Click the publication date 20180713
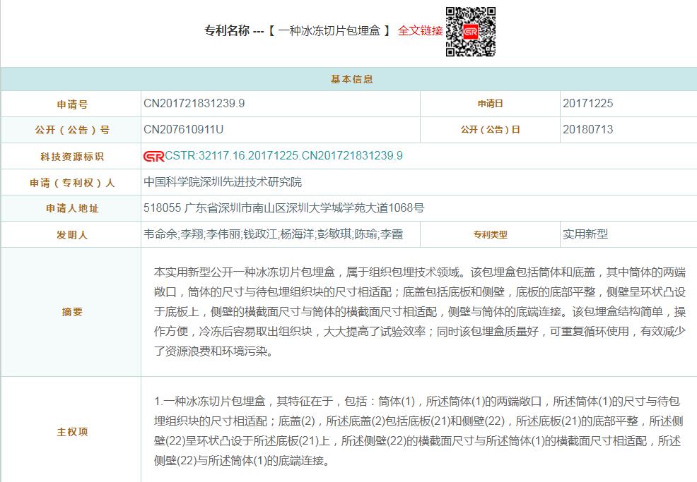 (587, 129)
